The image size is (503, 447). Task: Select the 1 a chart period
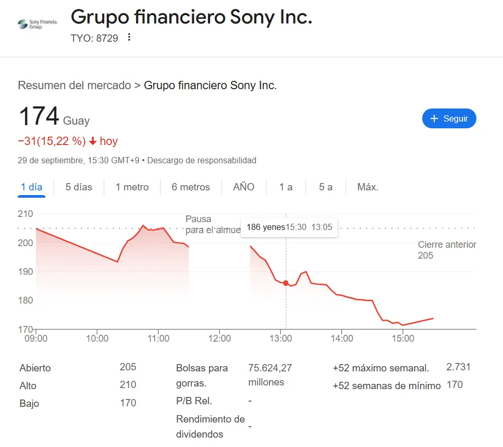[x=286, y=187]
